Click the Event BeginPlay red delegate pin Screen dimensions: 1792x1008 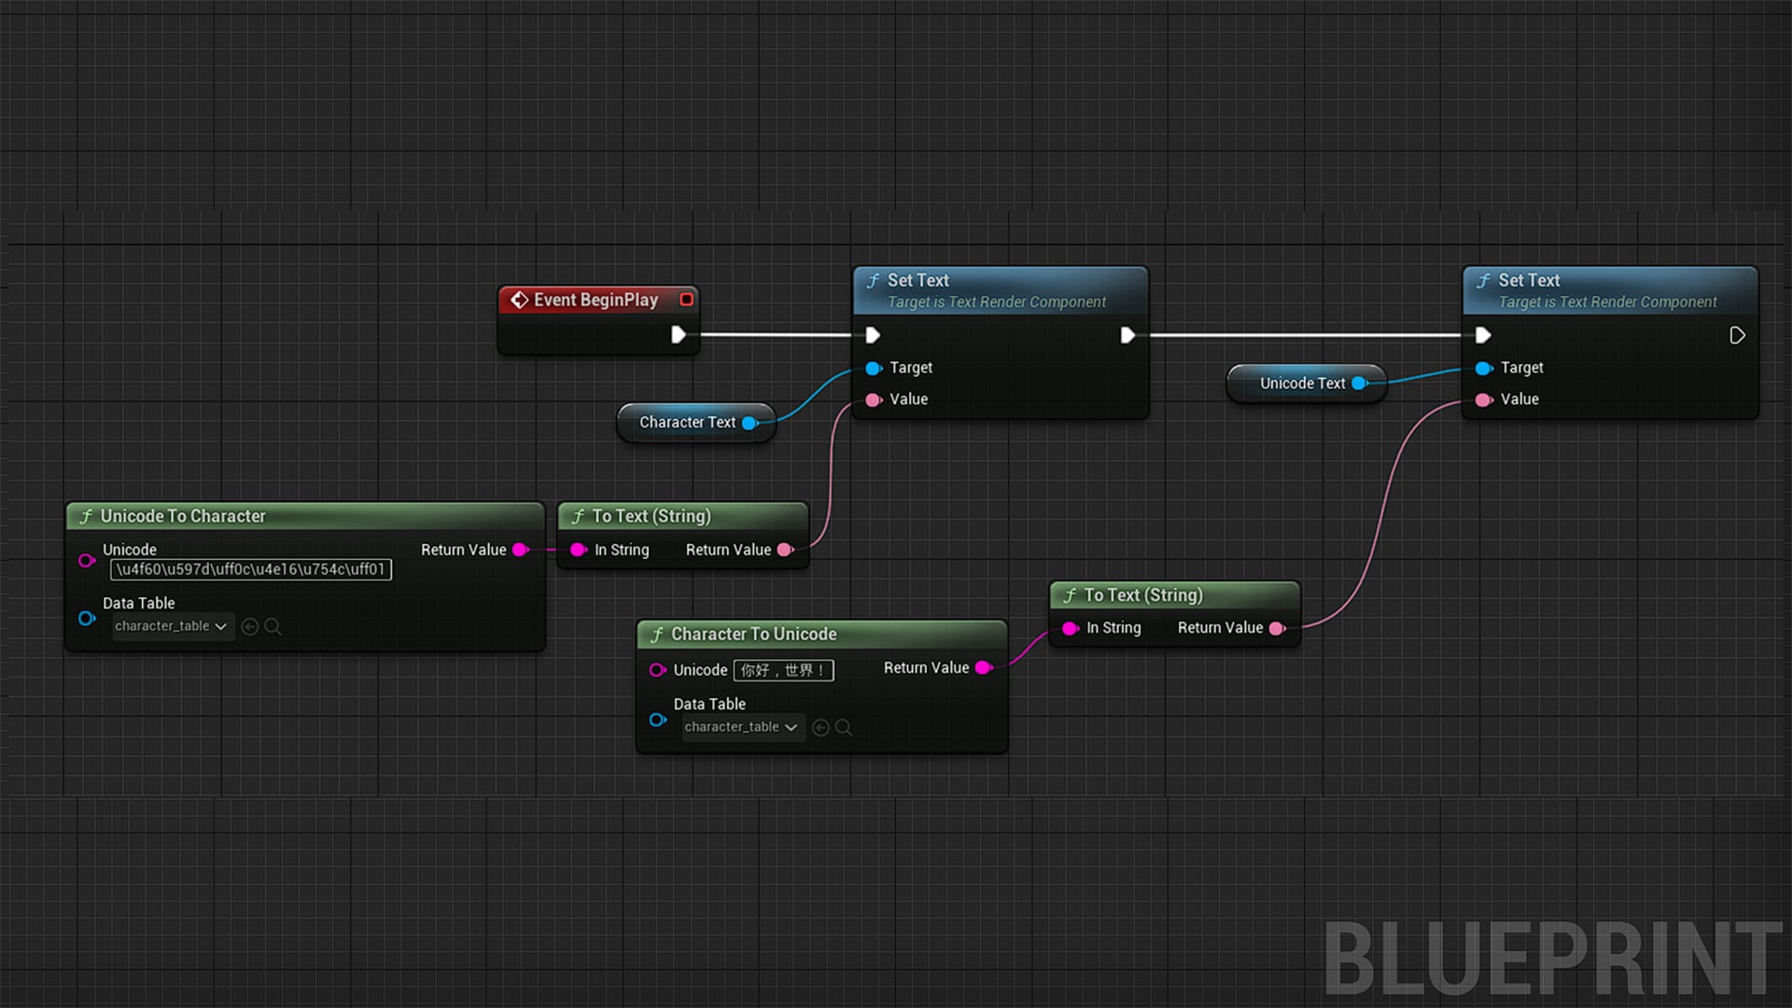point(687,300)
